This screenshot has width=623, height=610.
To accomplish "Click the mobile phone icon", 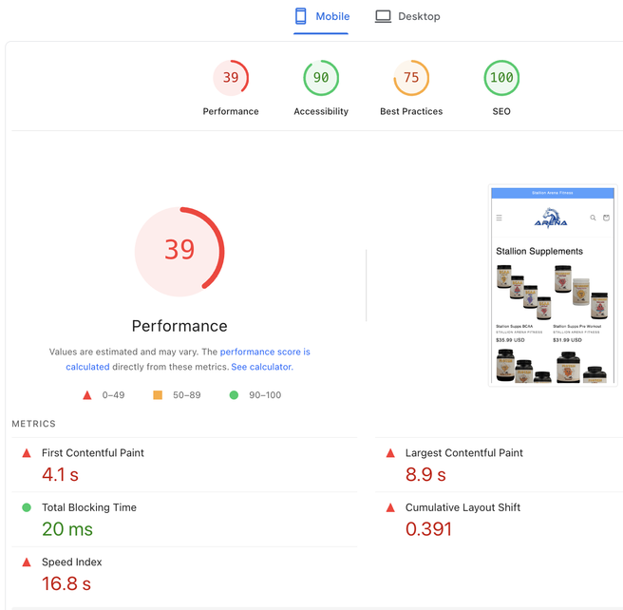I will click(x=301, y=16).
